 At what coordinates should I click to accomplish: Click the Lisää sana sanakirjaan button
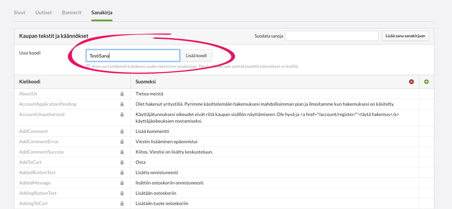[405, 36]
